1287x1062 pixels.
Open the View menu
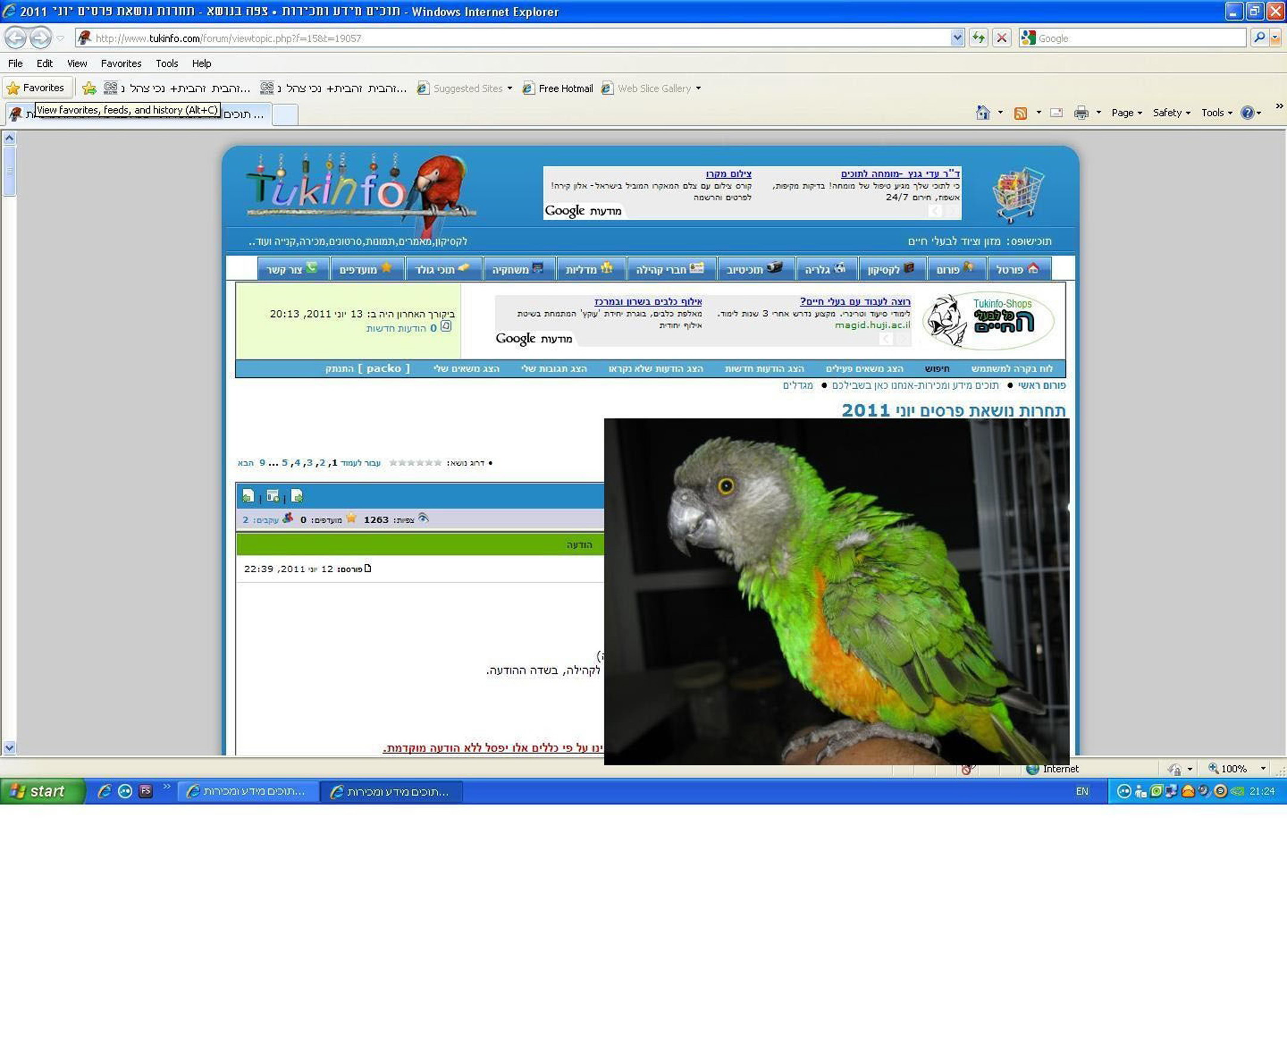coord(76,64)
